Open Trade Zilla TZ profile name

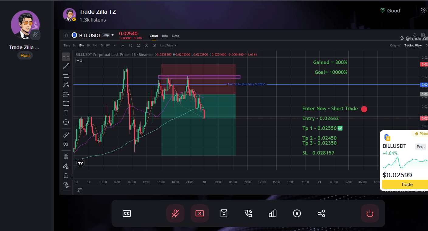tap(98, 12)
